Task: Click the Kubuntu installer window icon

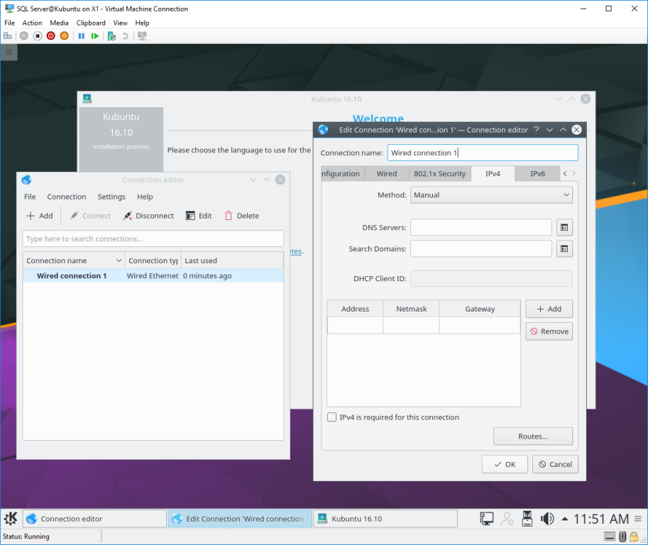Action: pos(87,99)
